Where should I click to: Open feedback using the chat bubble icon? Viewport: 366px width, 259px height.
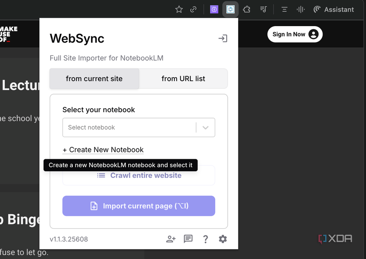[188, 239]
